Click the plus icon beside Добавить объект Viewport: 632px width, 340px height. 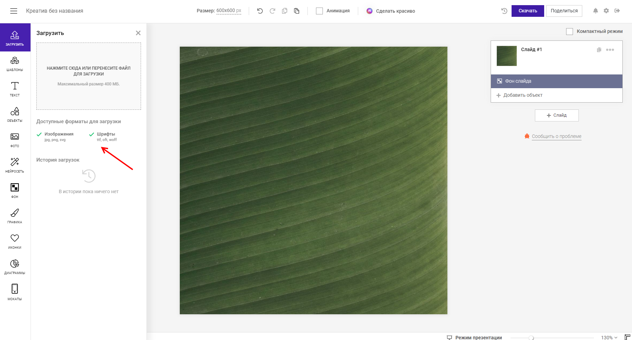point(499,95)
